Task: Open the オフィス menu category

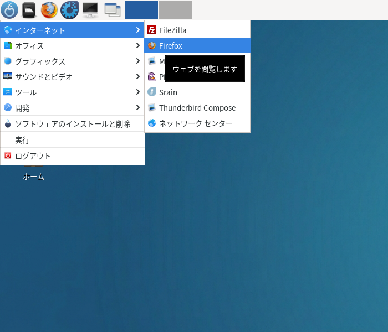Action: pyautogui.click(x=72, y=46)
